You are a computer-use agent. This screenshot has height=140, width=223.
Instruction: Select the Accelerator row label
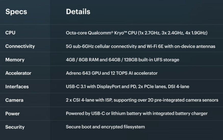click(x=18, y=73)
